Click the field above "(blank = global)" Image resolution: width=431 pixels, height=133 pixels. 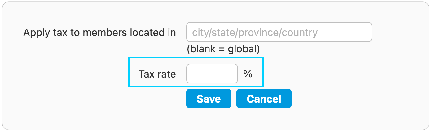click(x=279, y=32)
